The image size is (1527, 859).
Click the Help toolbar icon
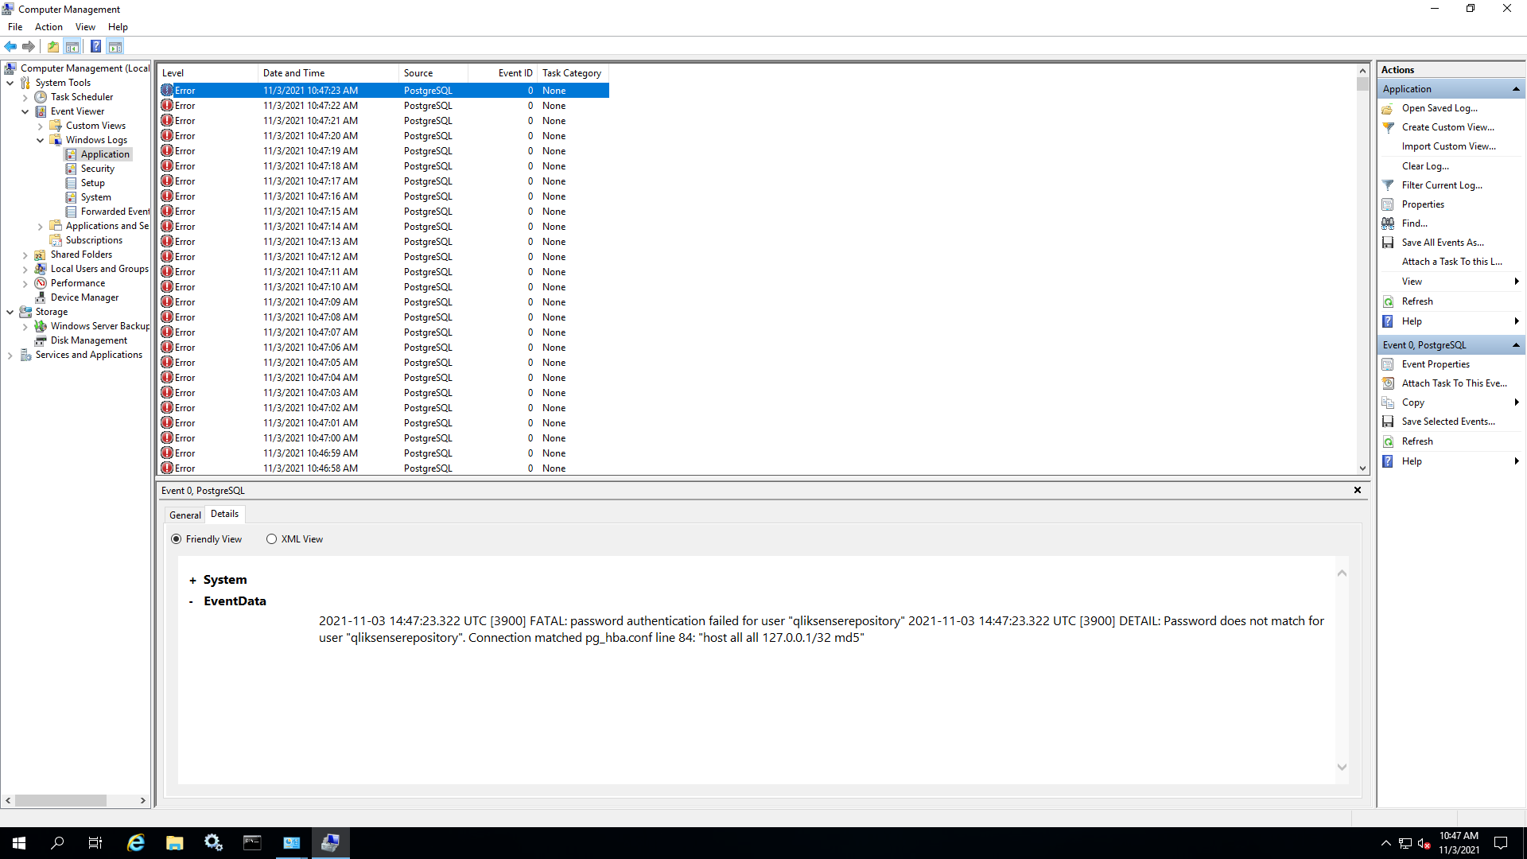coord(95,46)
